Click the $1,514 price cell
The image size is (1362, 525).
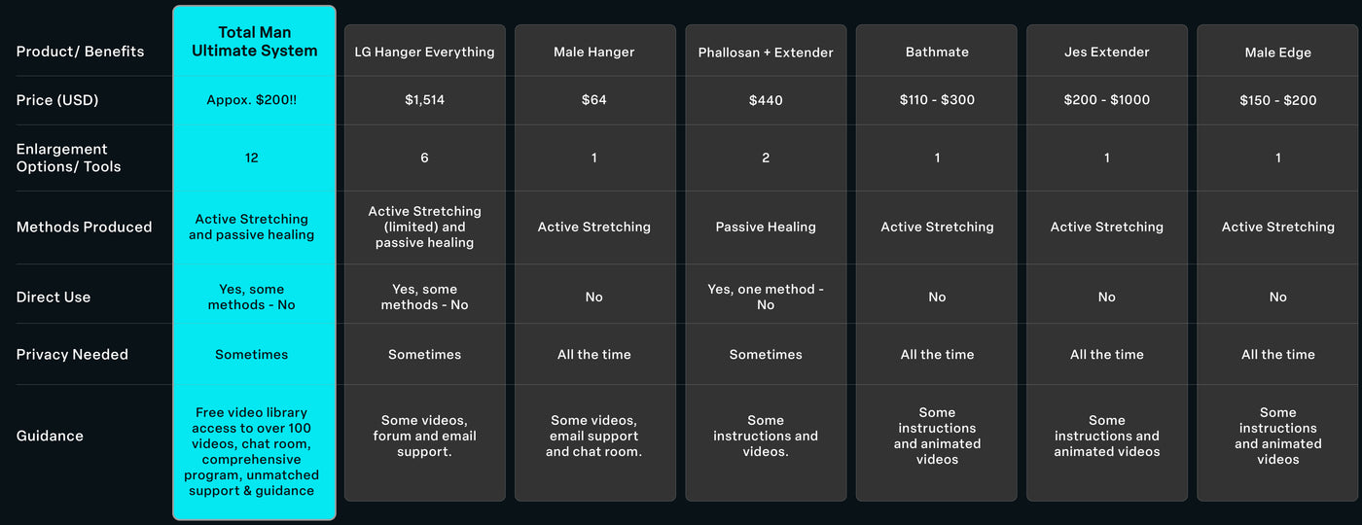(x=424, y=100)
